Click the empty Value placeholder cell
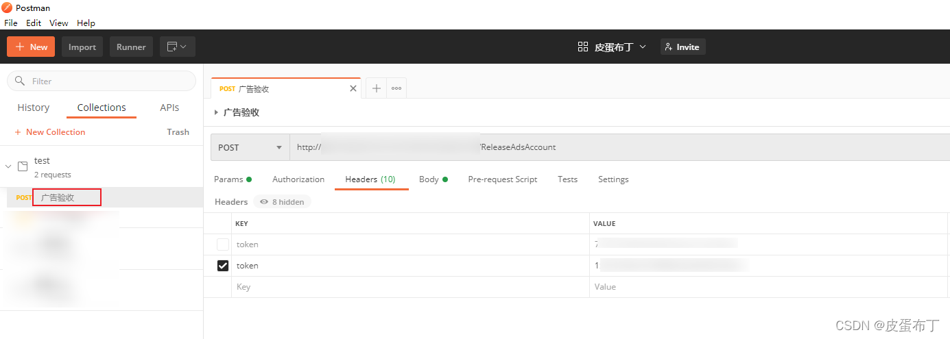950x339 pixels. [768, 287]
